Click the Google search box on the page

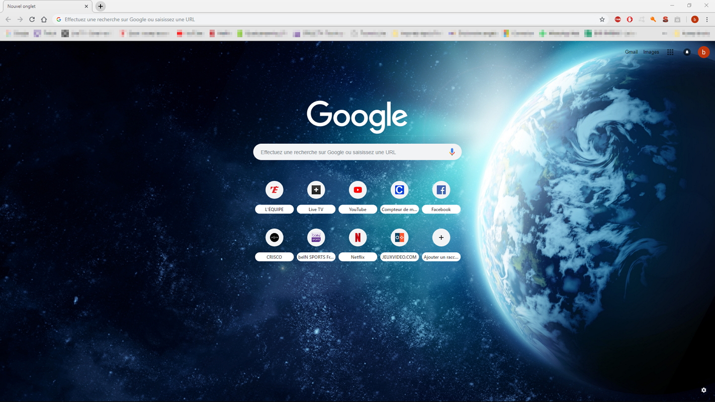357,152
